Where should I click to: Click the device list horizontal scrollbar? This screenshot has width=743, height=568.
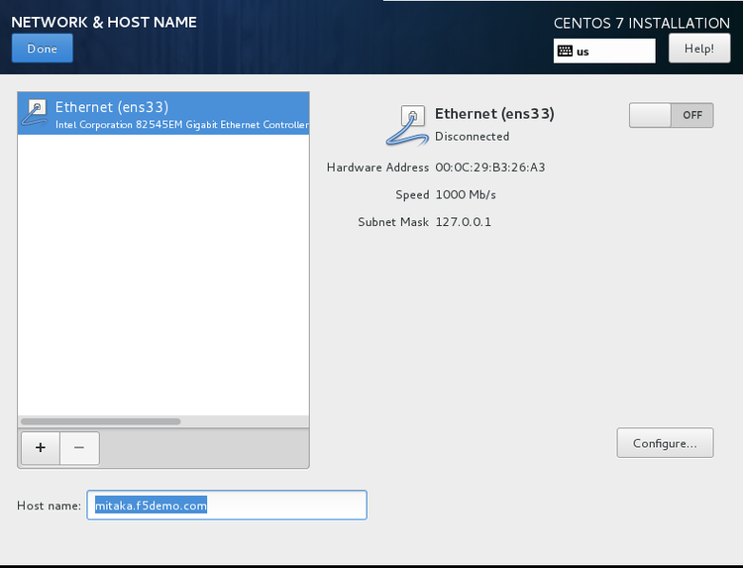tap(101, 421)
